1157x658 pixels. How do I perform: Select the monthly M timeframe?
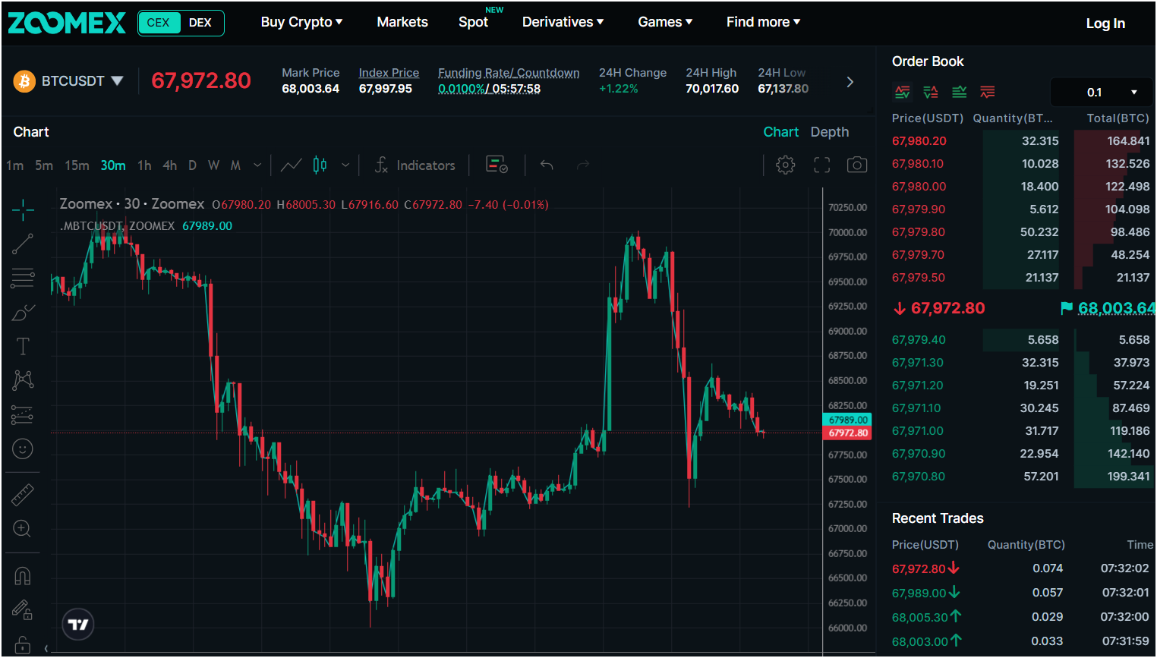[236, 165]
